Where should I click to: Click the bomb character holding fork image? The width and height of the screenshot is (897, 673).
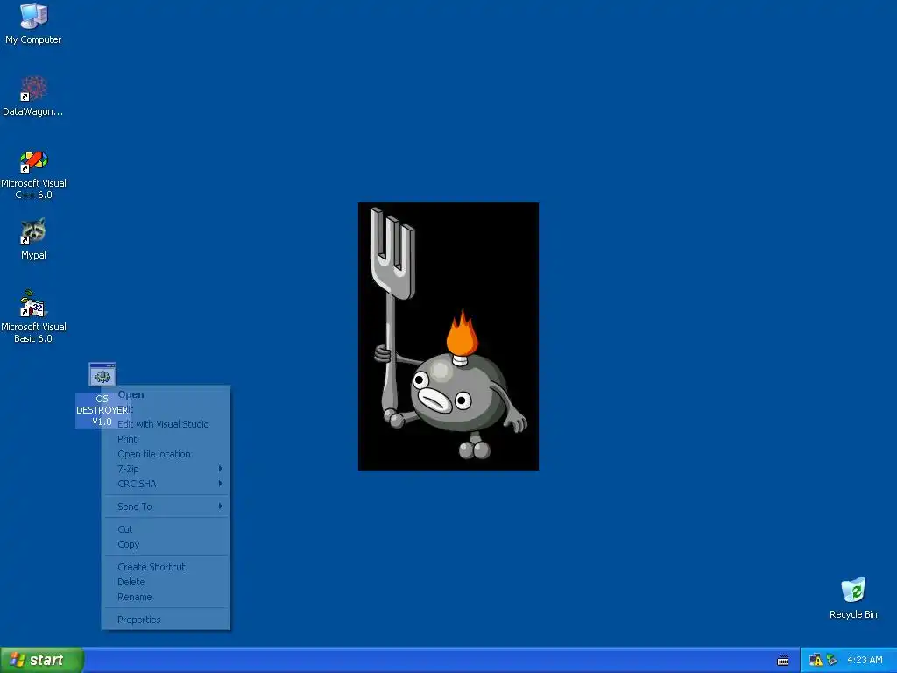448,336
